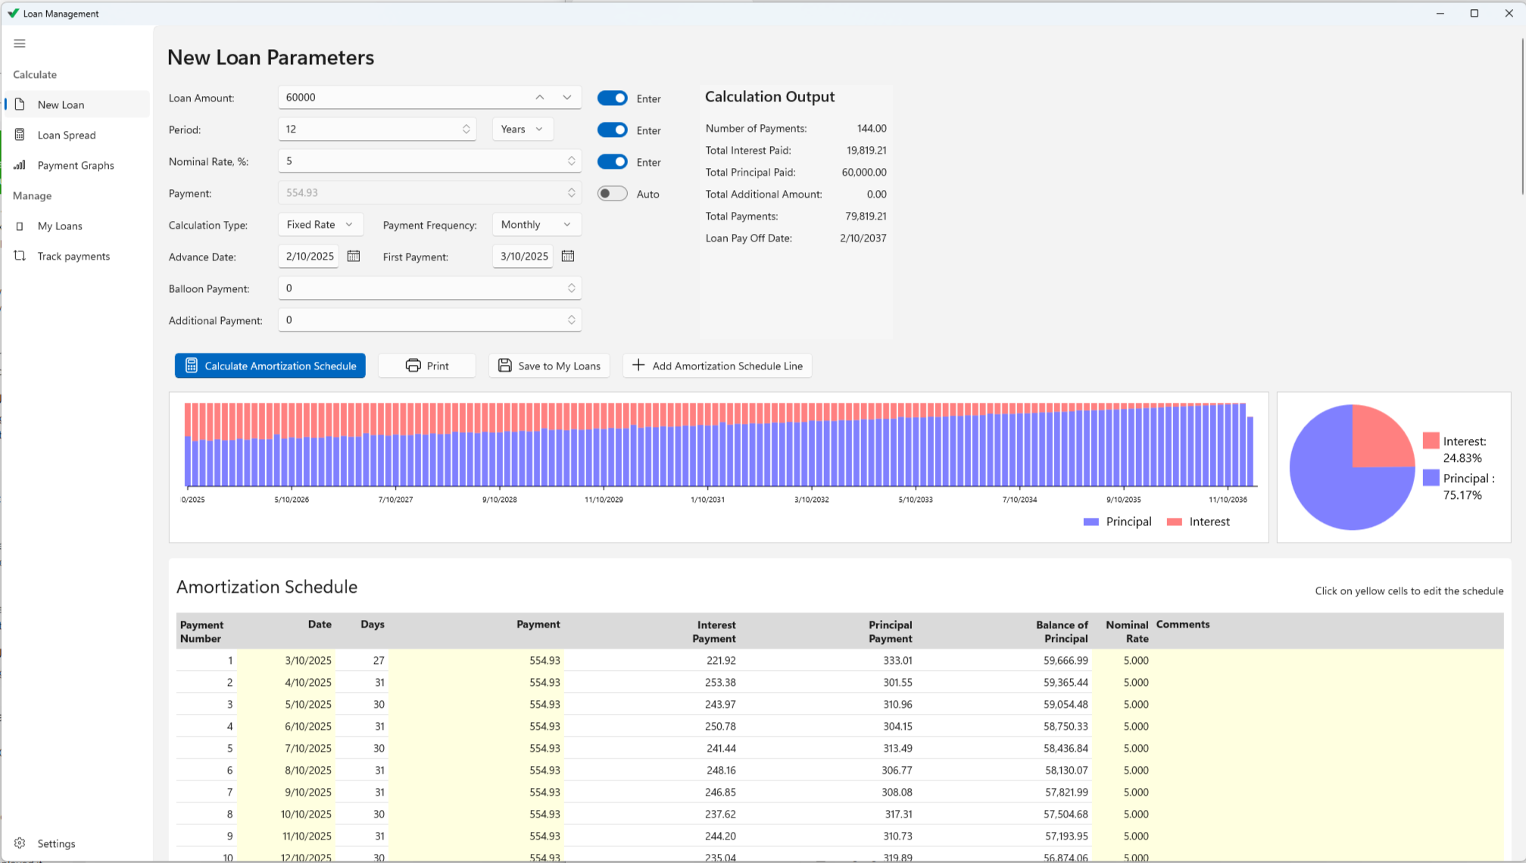Open the Fixed Rate calculation type dropdown
This screenshot has width=1526, height=863.
320,225
